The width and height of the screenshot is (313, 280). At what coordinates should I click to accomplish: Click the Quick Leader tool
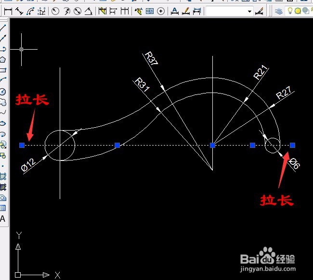click(x=138, y=11)
